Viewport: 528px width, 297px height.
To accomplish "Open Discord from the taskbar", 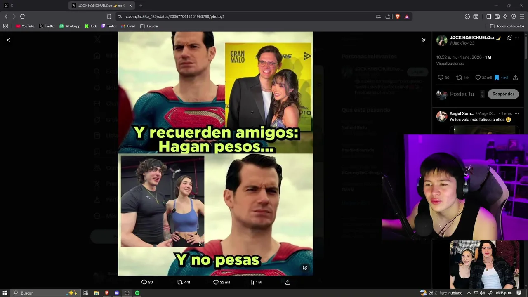I will pos(117,293).
